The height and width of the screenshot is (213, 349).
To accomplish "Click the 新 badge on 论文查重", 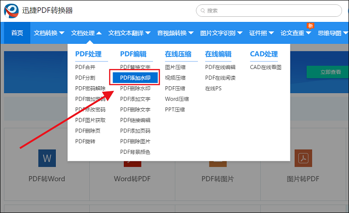I will 310,26.
